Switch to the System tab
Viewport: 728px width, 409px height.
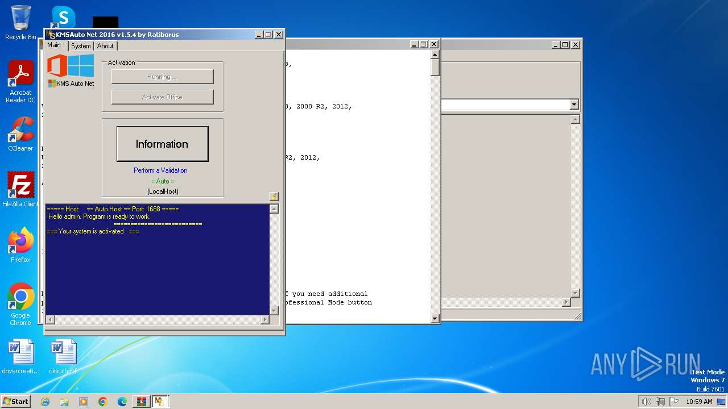81,46
